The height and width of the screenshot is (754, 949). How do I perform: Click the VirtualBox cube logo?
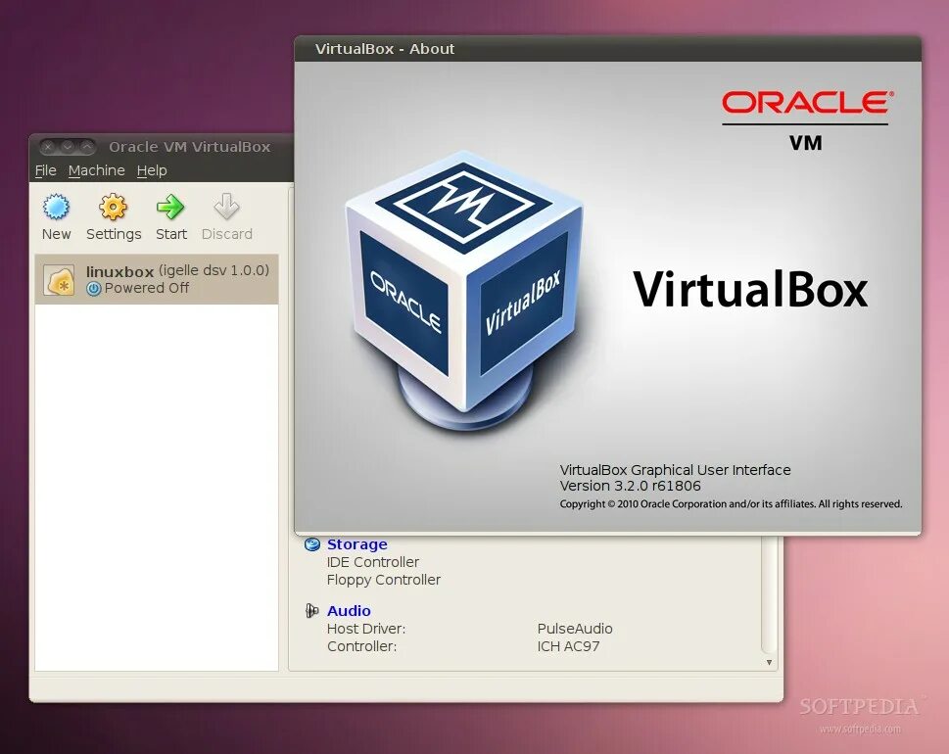[x=465, y=291]
